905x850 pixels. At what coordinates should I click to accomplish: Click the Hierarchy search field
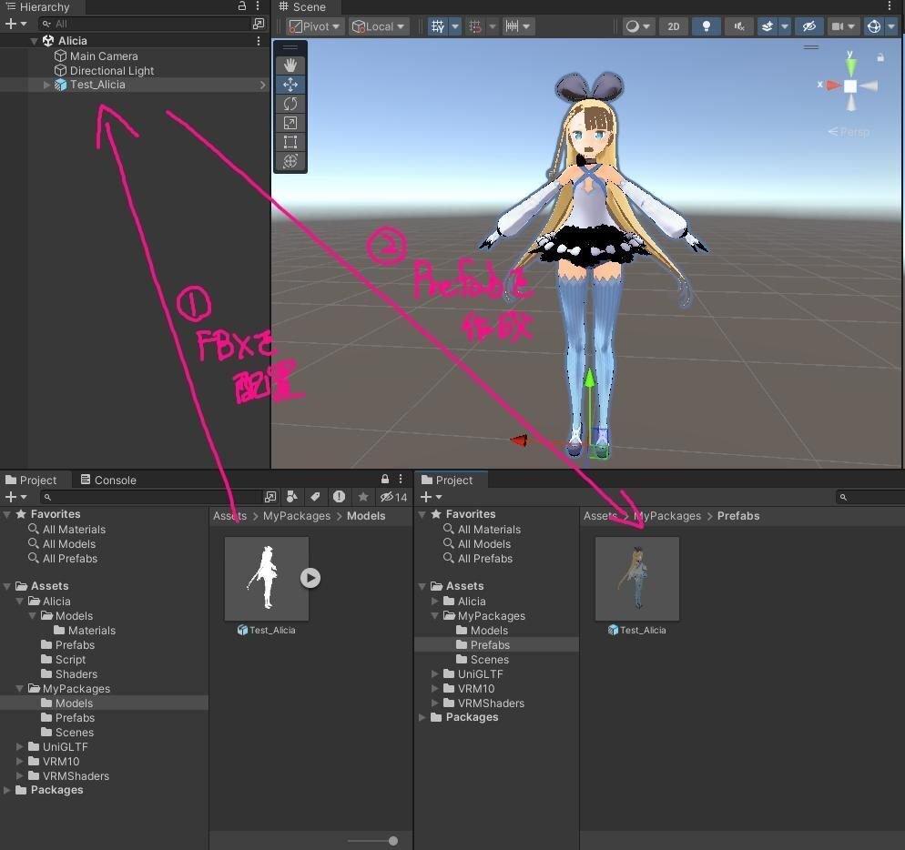tap(144, 24)
